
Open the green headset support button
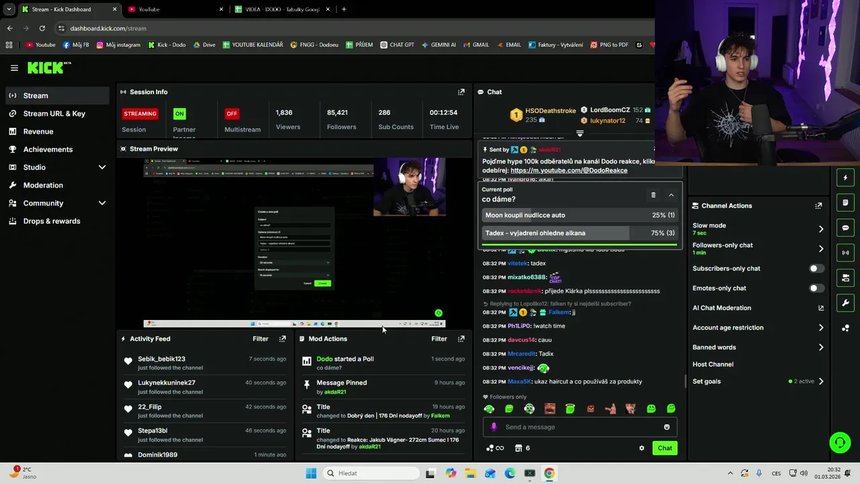tap(840, 442)
